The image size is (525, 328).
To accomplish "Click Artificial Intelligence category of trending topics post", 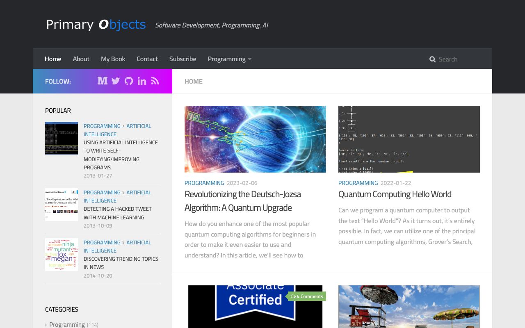I will [x=117, y=246].
